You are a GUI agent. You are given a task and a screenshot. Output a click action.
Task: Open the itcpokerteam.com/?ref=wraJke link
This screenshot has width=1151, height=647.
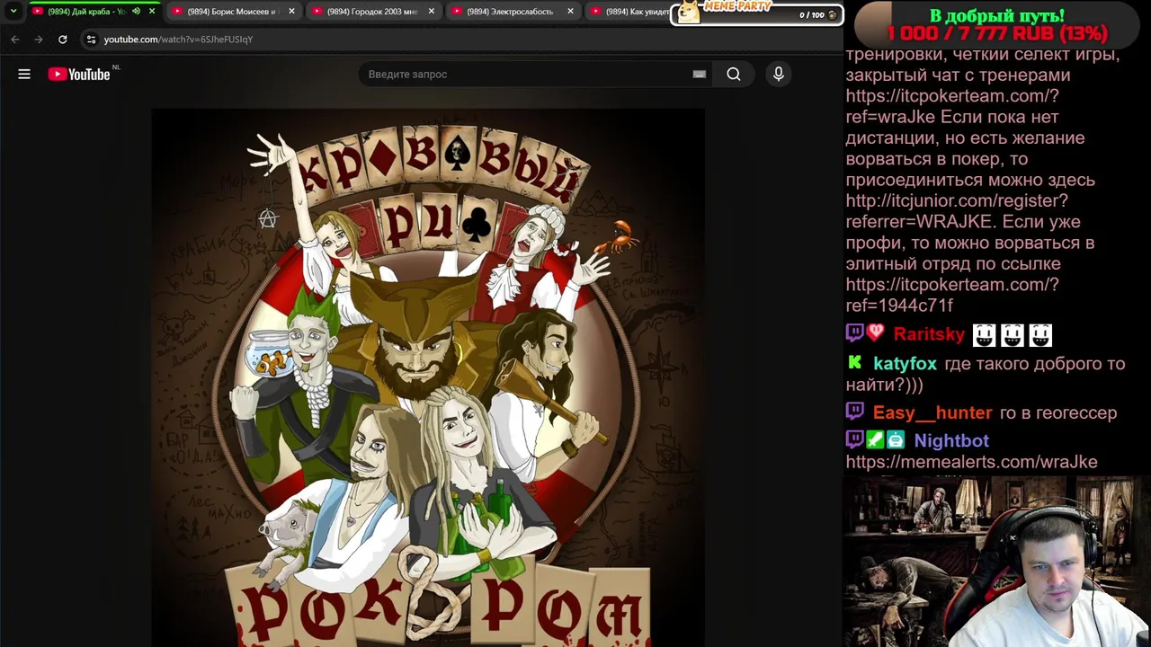pos(952,106)
